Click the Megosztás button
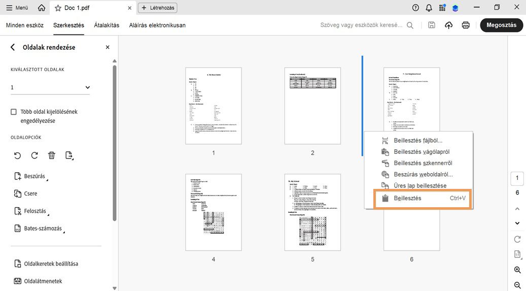This screenshot has height=291, width=526. (x=502, y=25)
